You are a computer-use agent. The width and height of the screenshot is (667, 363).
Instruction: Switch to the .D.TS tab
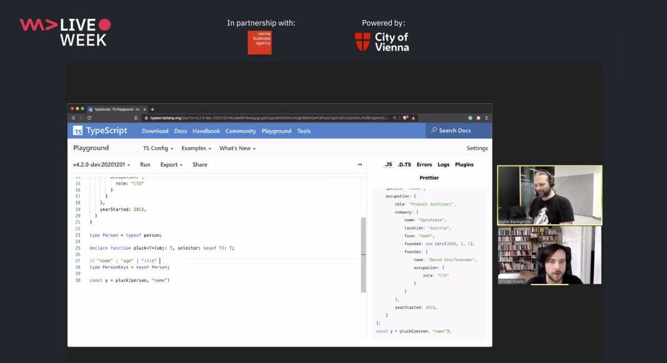click(x=405, y=165)
